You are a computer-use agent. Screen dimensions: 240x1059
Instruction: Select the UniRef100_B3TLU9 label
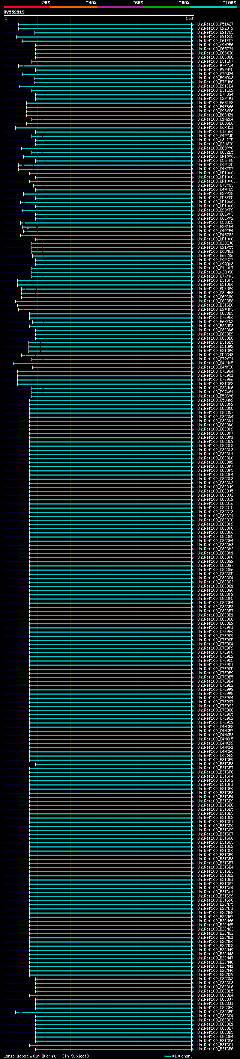[x=215, y=91]
